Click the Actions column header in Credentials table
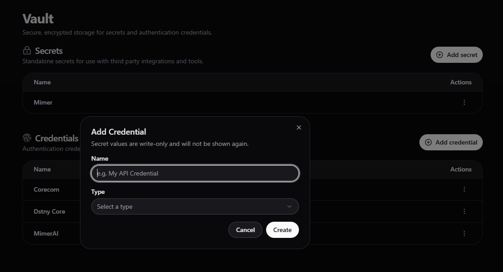The width and height of the screenshot is (503, 272). 461,169
